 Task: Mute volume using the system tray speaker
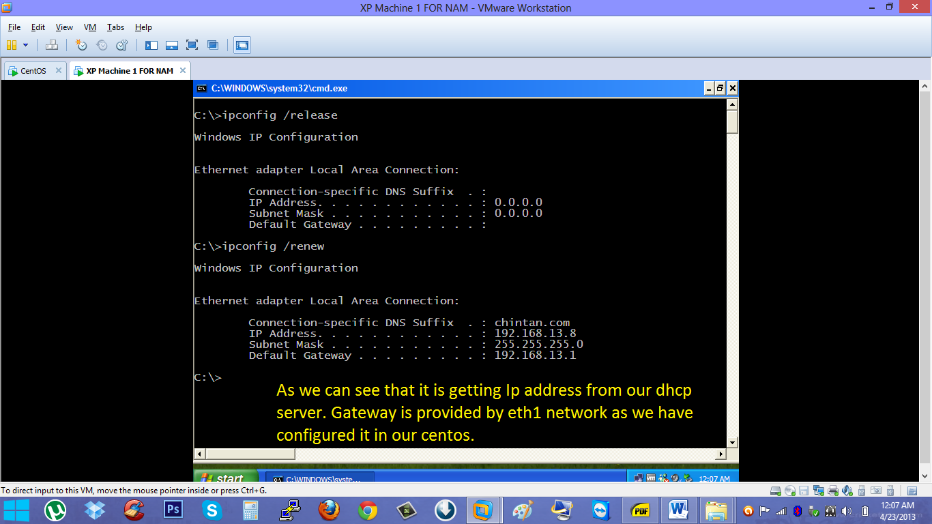tap(846, 510)
